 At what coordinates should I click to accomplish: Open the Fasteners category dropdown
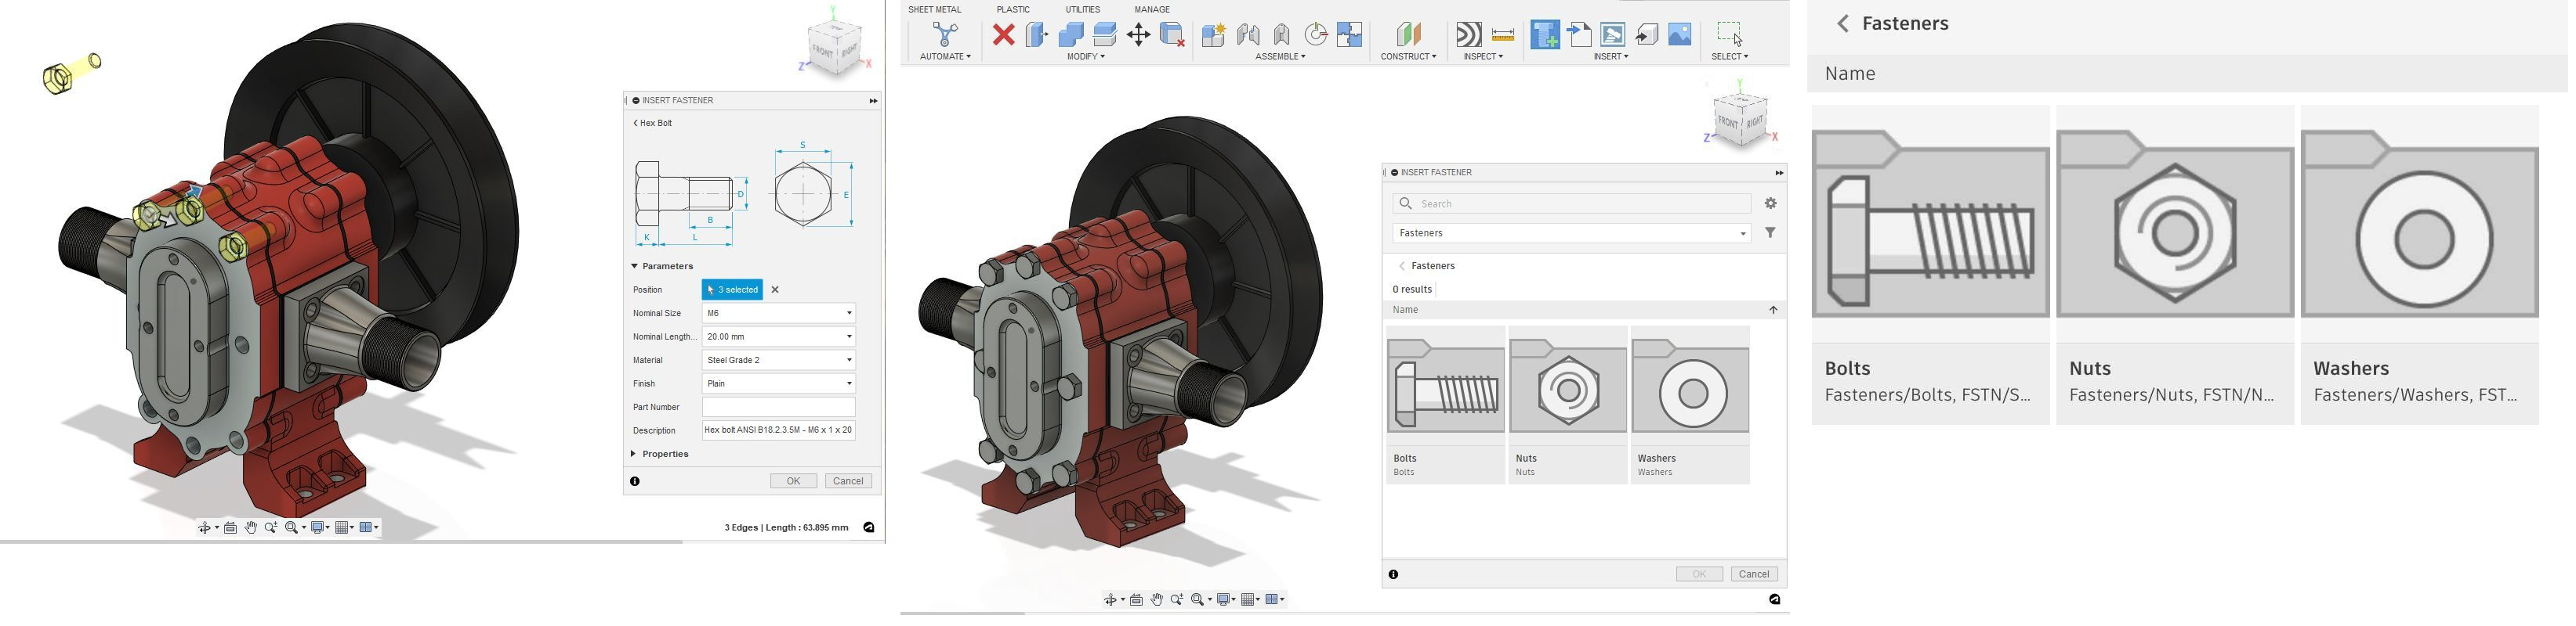1572,234
